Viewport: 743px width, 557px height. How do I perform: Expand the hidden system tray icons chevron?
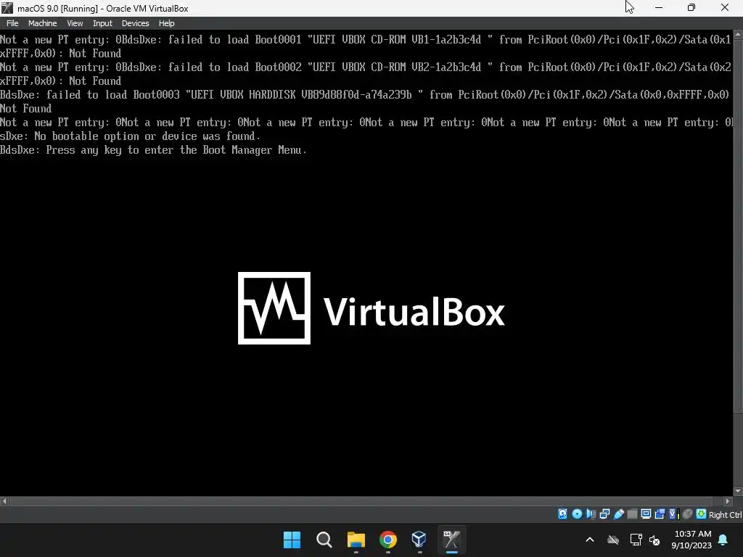[x=590, y=540]
